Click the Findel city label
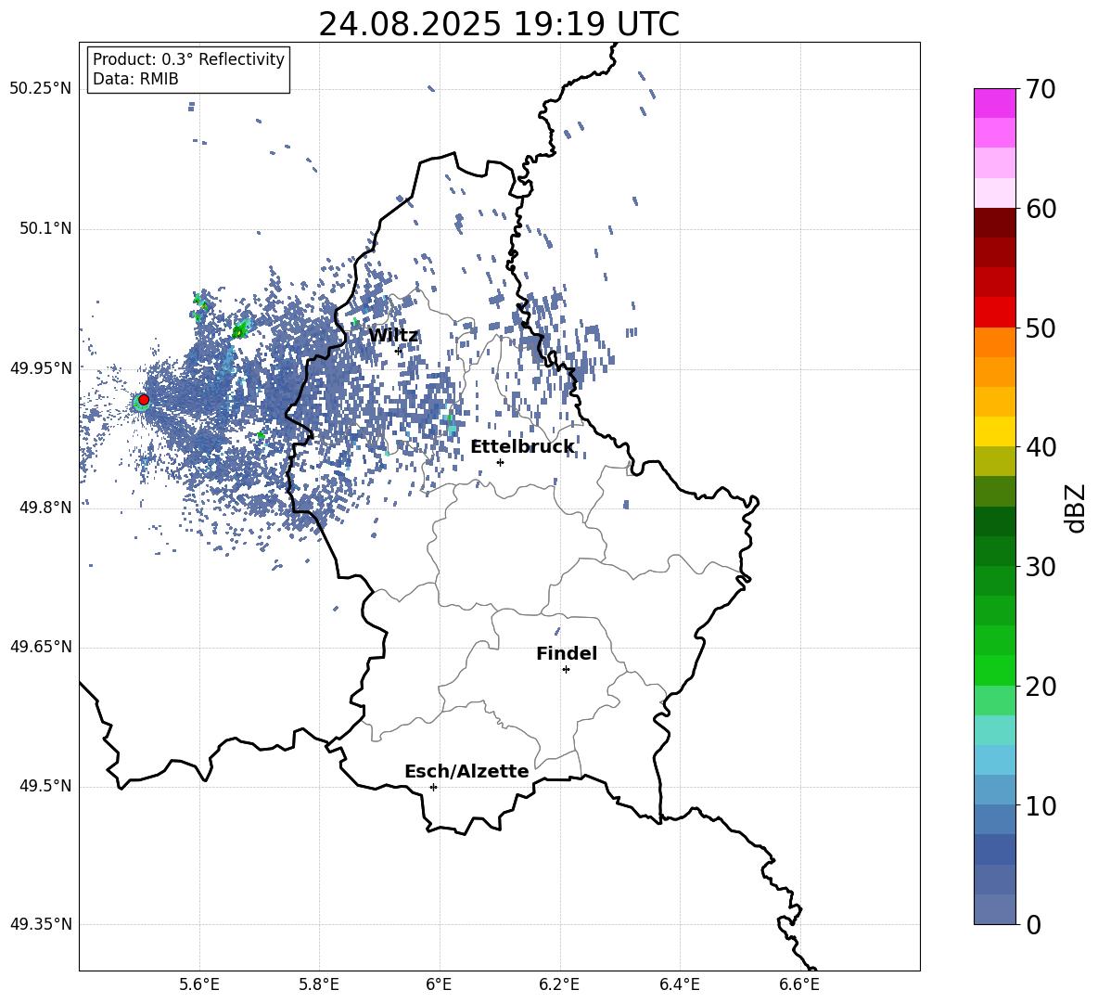This screenshot has height=1003, width=1098. point(567,653)
